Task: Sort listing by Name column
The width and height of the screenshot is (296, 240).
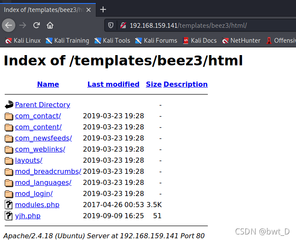Action: 48,84
